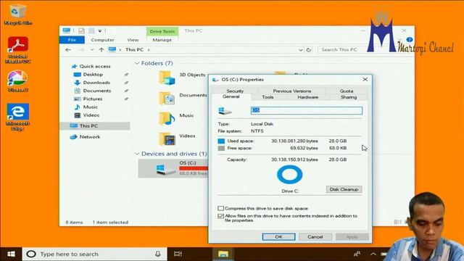This screenshot has height=261, width=464.
Task: Click the Disk Cleanup button
Action: click(344, 189)
